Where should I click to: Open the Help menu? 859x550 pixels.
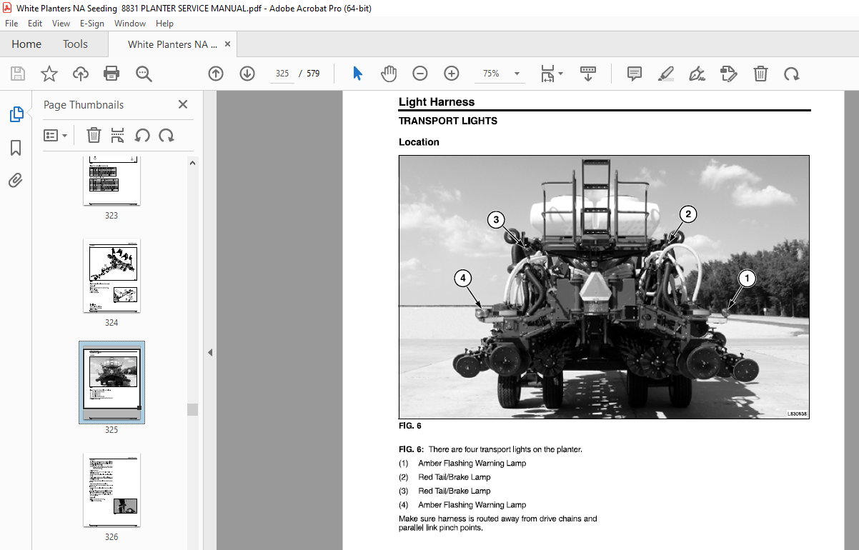point(164,24)
